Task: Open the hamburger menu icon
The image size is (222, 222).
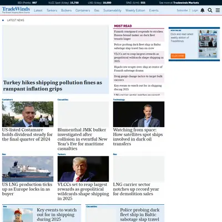Action: point(218,11)
